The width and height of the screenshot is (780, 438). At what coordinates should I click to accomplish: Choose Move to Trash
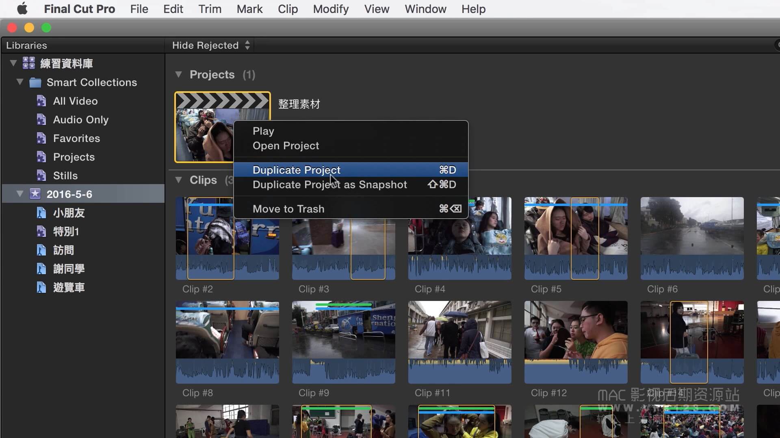click(351, 209)
